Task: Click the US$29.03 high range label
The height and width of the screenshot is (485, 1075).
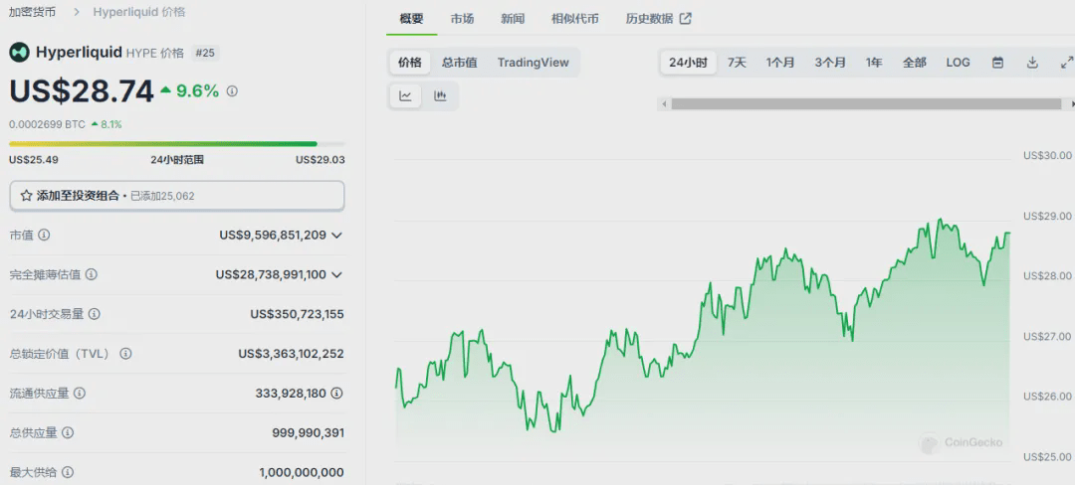Action: tap(321, 159)
